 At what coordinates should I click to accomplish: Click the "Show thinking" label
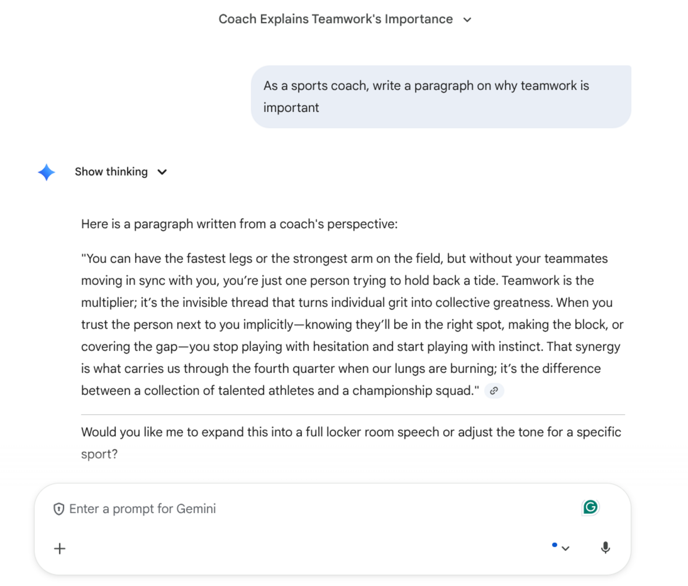pos(111,172)
